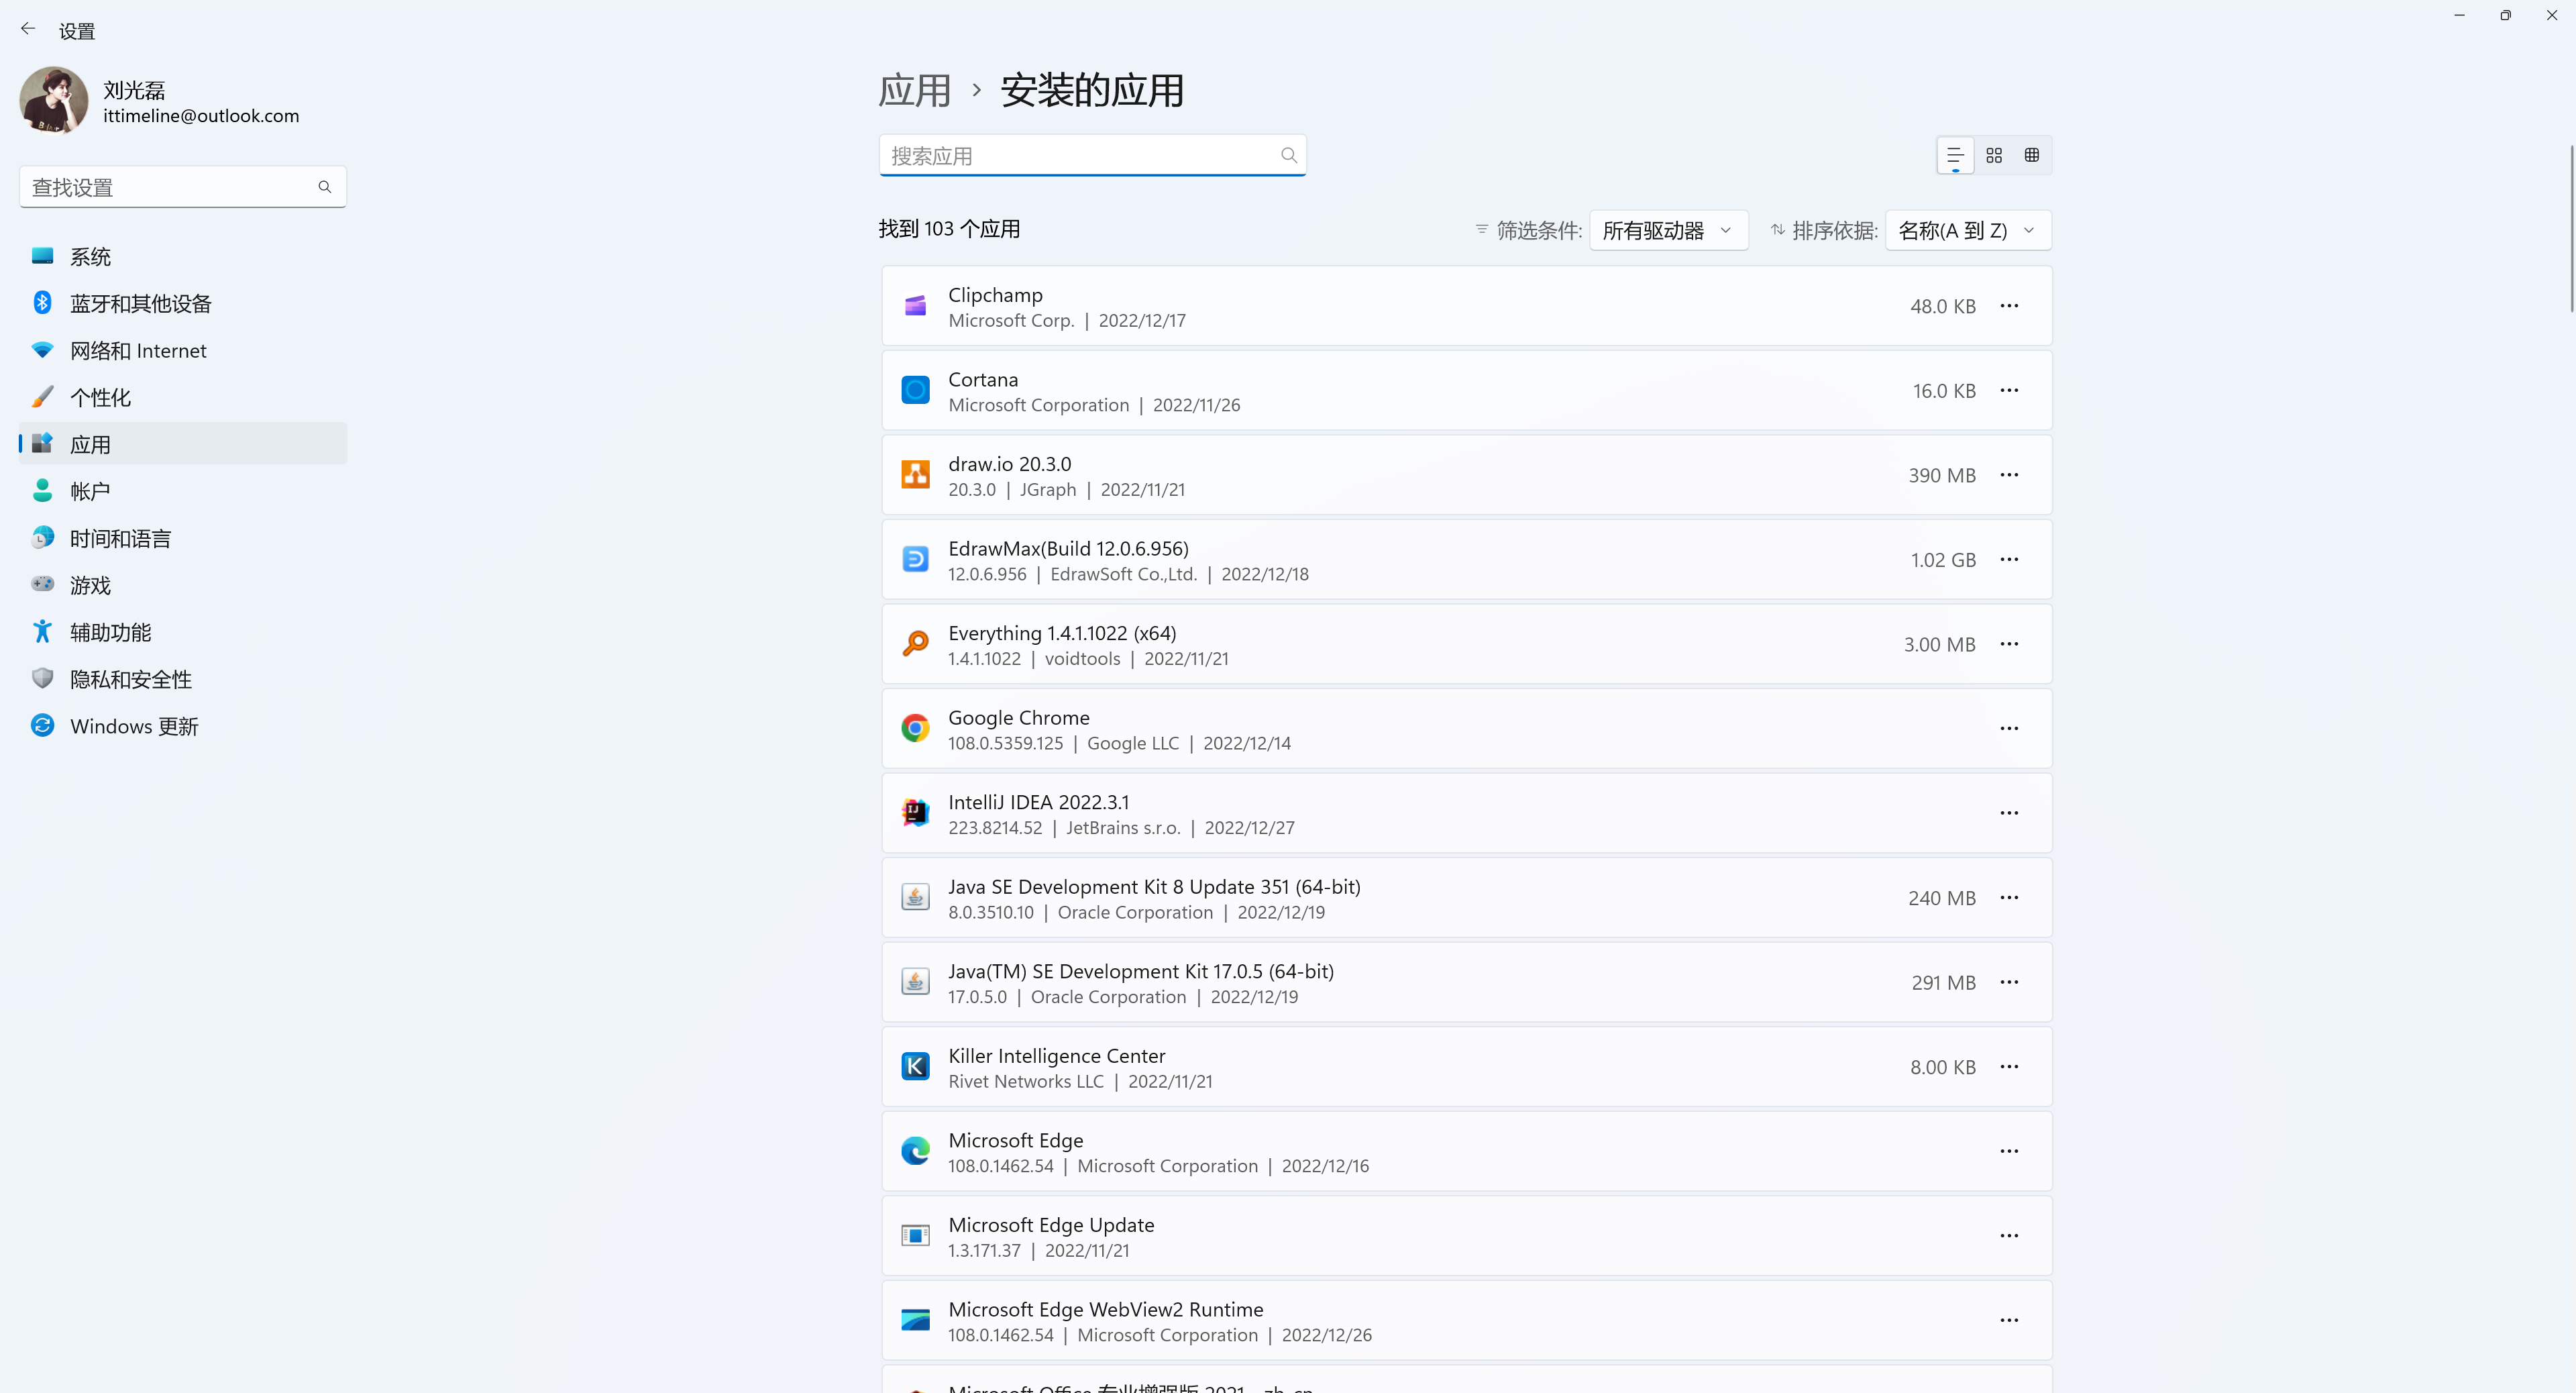
Task: Open Windows 更新 settings
Action: pos(183,726)
